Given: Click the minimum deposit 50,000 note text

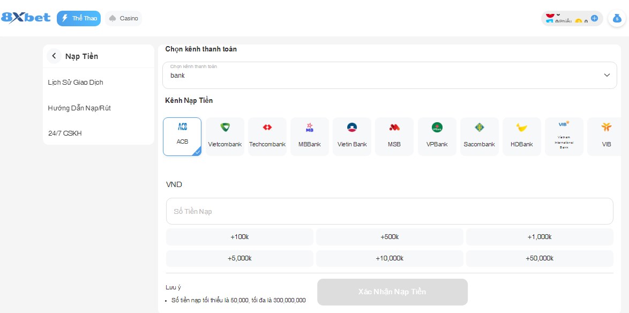Looking at the screenshot, I should click(238, 300).
